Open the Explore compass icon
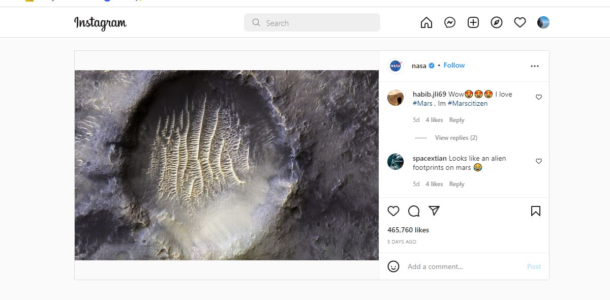 pyautogui.click(x=497, y=22)
